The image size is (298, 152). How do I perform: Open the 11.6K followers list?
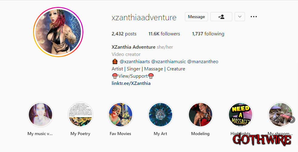164,34
